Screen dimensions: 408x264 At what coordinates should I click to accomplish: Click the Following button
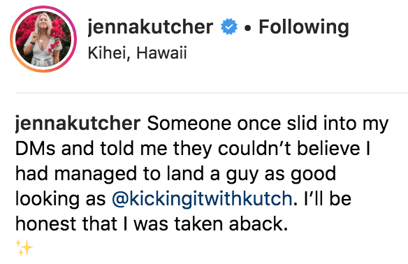point(304,27)
